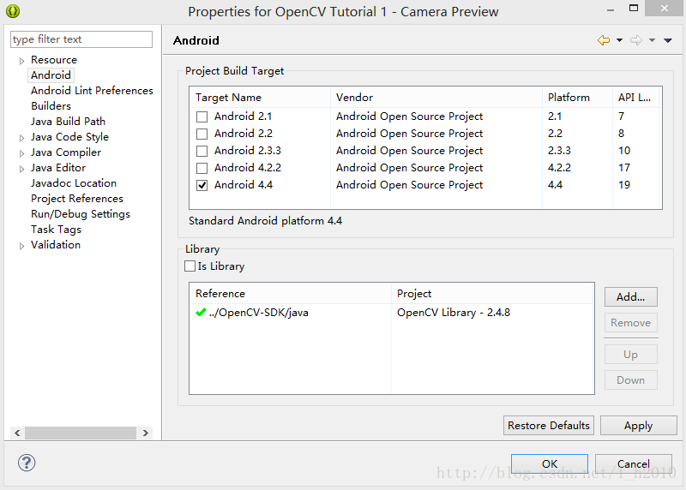Open the view menu dropdown triangle
Screen dimensions: 686x490
pos(668,40)
